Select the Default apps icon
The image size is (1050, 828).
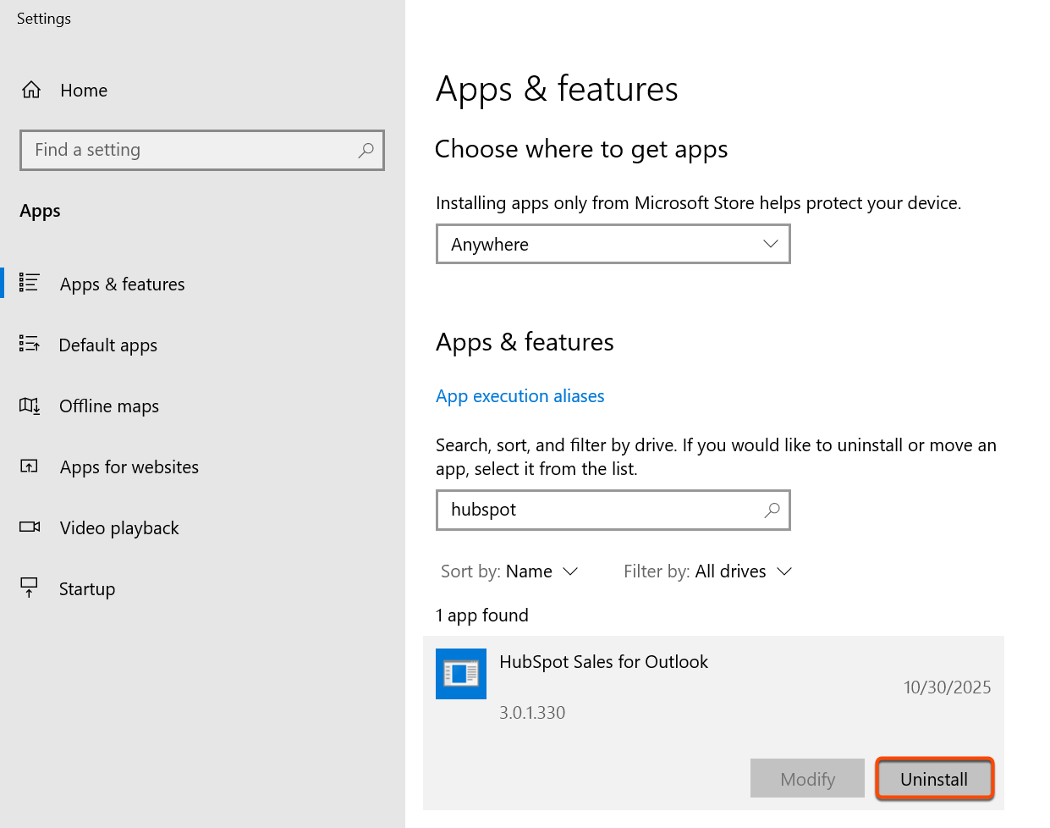(x=30, y=345)
